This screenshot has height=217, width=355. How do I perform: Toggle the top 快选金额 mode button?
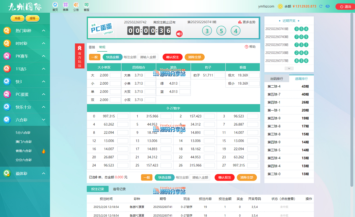point(113,57)
